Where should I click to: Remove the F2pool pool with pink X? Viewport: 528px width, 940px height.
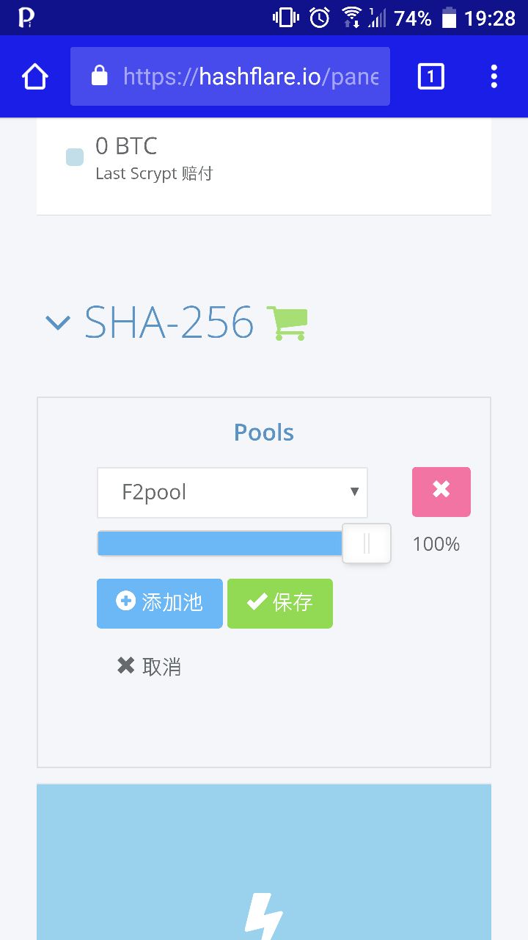[x=441, y=492]
